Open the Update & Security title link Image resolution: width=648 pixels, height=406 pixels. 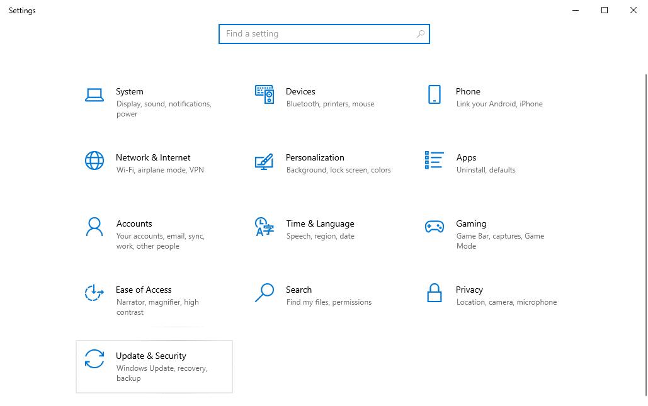[x=151, y=356]
